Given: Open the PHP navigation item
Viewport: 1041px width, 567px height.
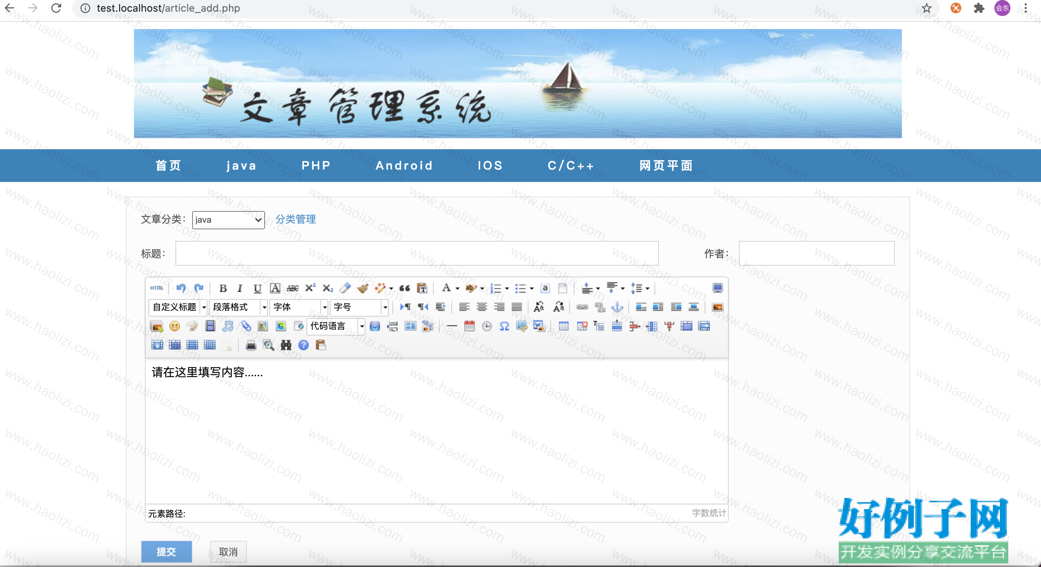Looking at the screenshot, I should [316, 165].
